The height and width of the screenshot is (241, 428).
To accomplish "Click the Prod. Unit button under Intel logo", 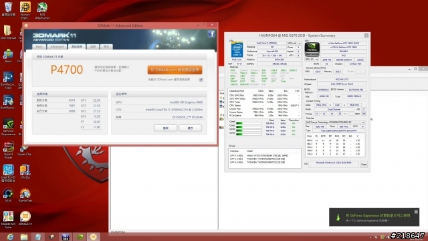I will 237,60.
